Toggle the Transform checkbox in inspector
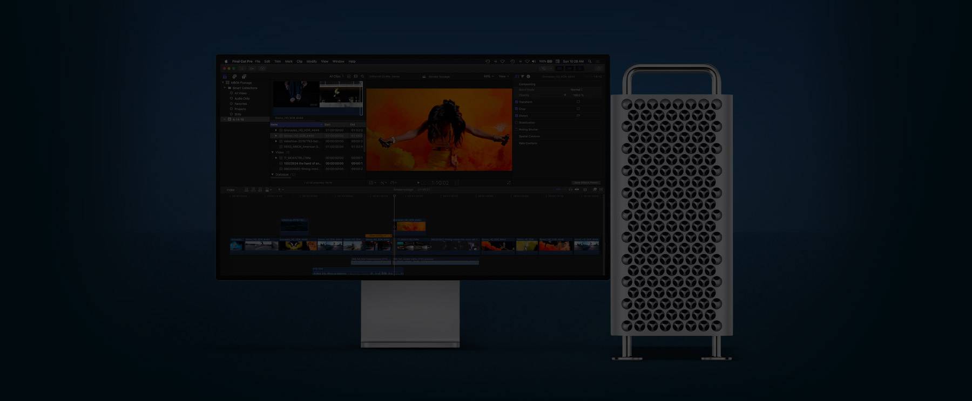This screenshot has width=972, height=401. (x=517, y=102)
